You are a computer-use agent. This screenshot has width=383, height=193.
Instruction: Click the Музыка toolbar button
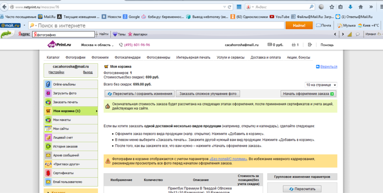[x=346, y=25]
